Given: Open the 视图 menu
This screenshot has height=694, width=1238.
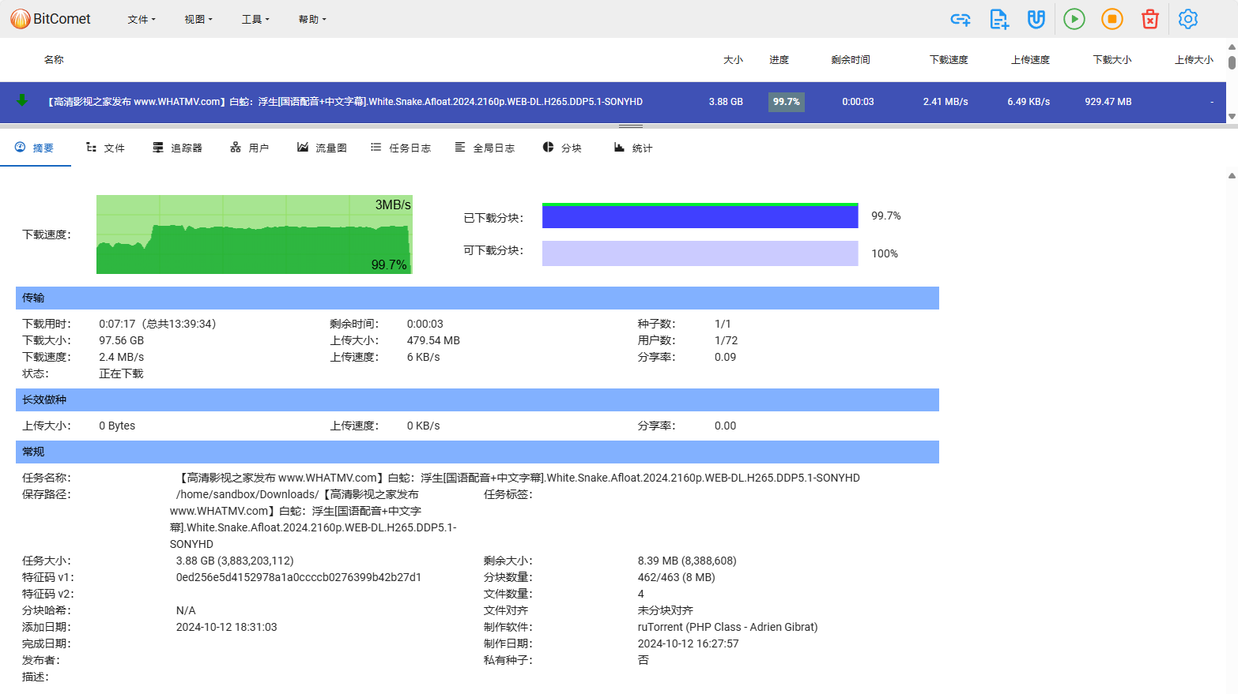Looking at the screenshot, I should (x=198, y=19).
